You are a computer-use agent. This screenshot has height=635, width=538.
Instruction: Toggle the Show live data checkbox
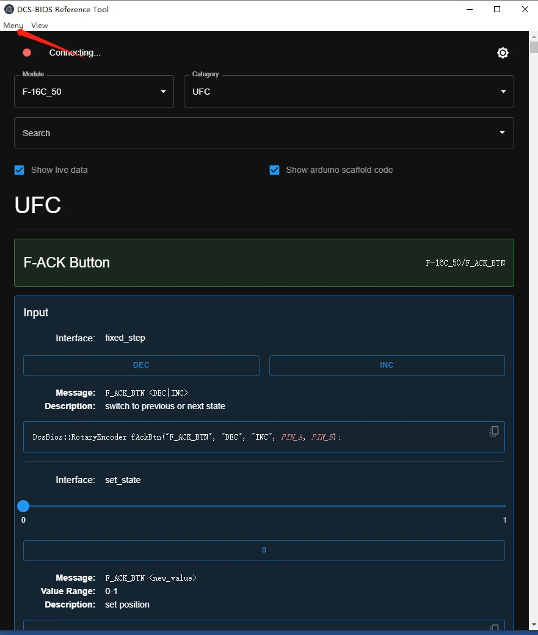20,170
